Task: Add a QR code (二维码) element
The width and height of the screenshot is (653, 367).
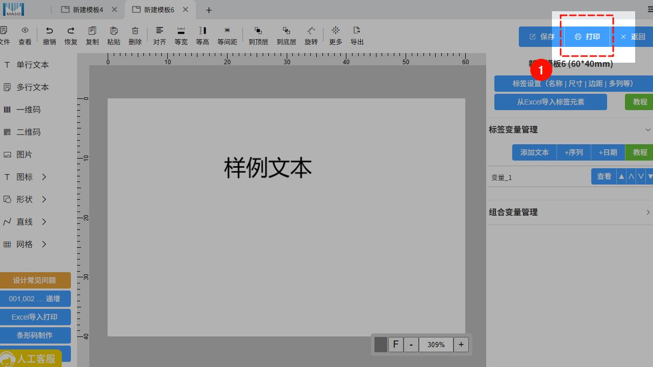Action: click(28, 132)
